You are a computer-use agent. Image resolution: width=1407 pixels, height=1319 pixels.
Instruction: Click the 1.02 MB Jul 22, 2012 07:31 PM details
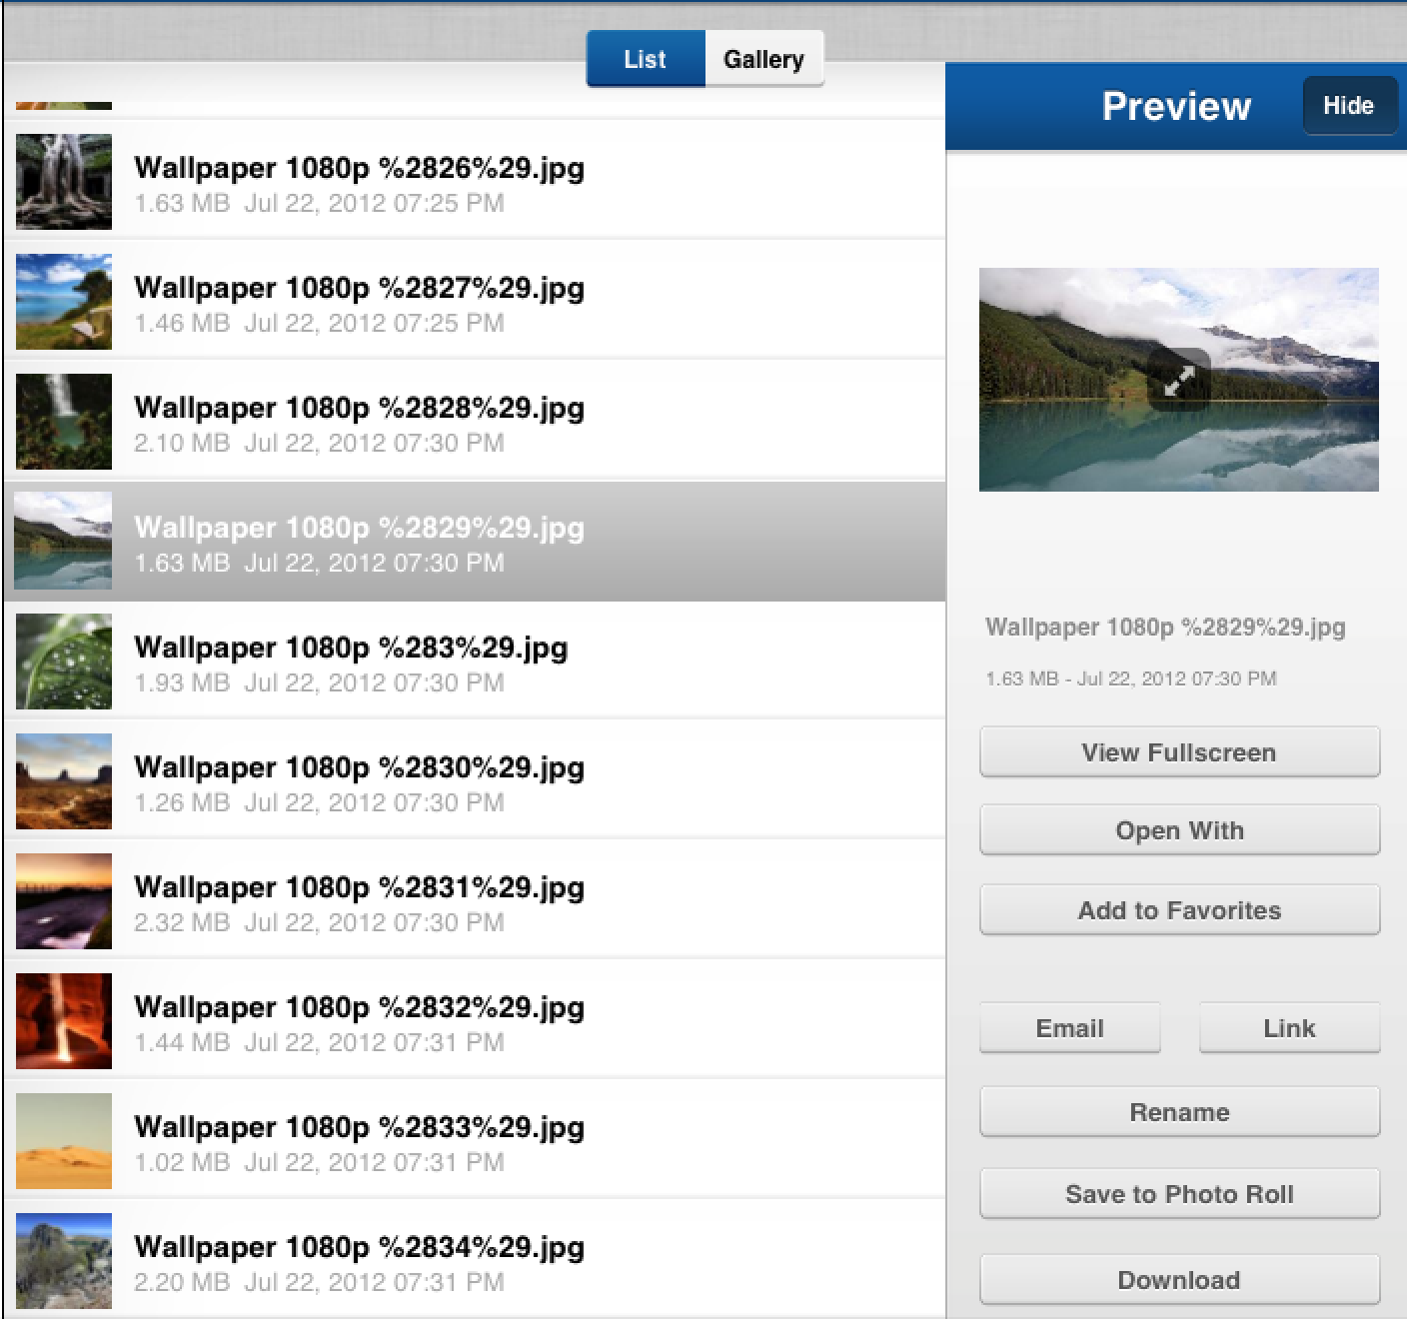[x=320, y=1162]
